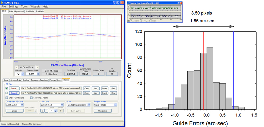The image size is (264, 127).
Task: Click the Graph Y-Scale value field
Action: 31,74
